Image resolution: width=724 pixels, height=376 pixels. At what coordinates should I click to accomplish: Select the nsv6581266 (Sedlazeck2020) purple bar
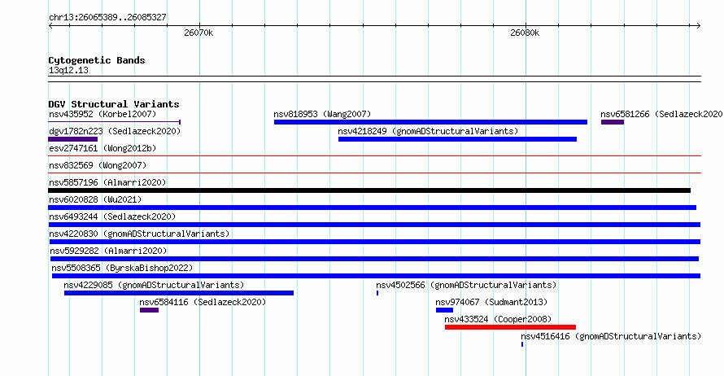coord(613,122)
